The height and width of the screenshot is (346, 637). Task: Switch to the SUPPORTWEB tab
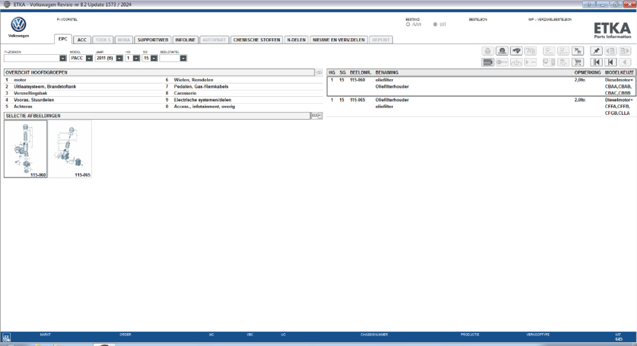point(153,40)
